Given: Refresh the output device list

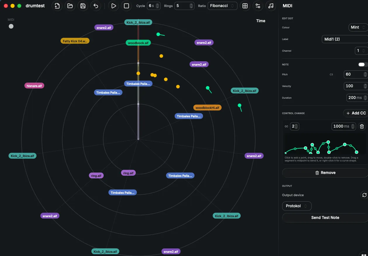Looking at the screenshot, I should coord(364,195).
